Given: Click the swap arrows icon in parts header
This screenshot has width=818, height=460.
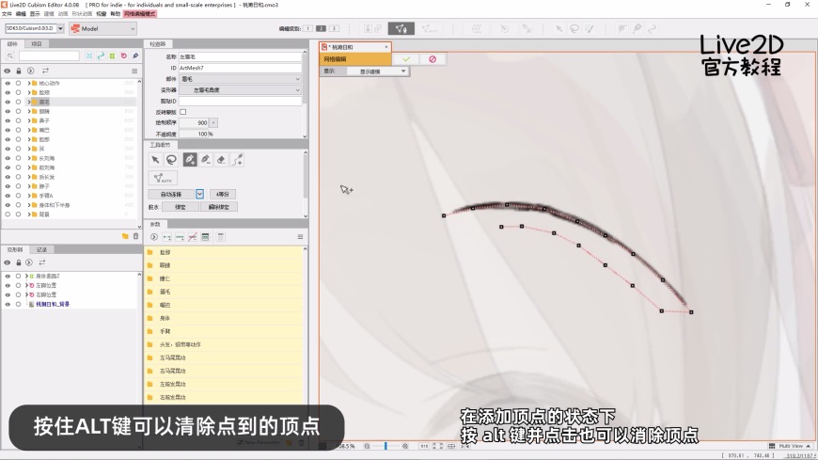Looking at the screenshot, I should pos(45,71).
